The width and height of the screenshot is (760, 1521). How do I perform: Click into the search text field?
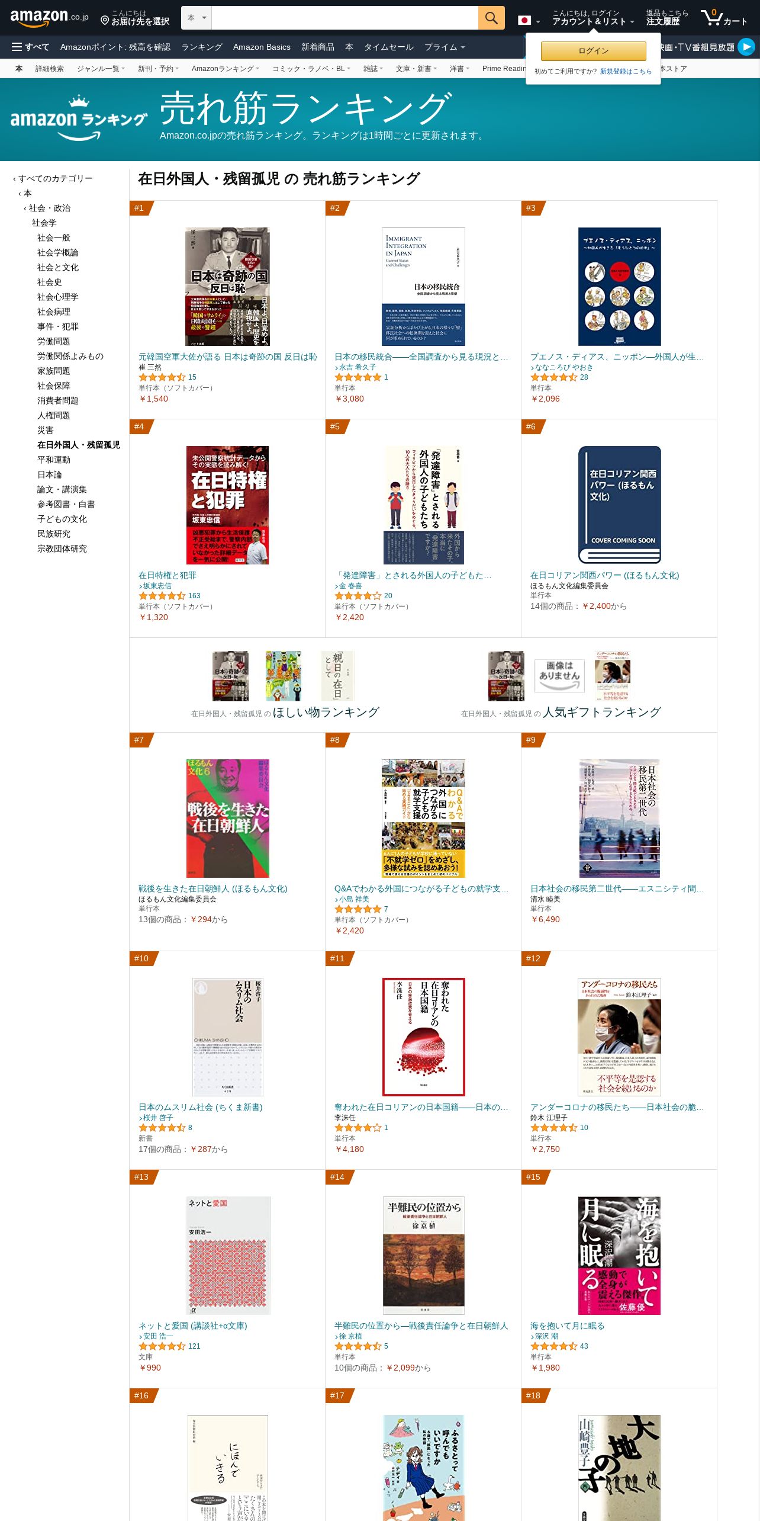[344, 18]
